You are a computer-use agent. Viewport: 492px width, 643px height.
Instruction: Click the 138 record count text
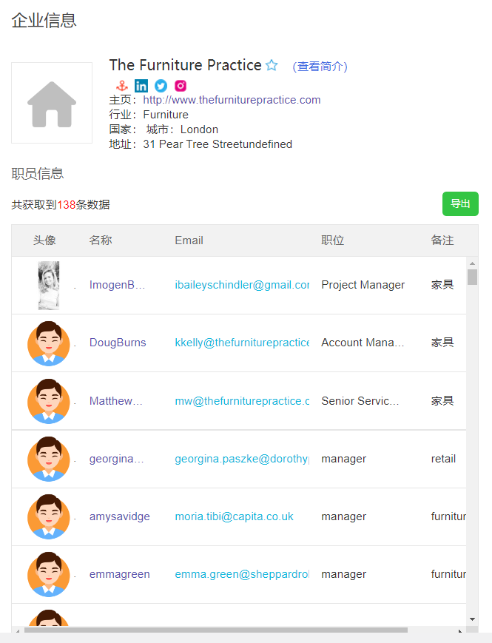click(66, 205)
